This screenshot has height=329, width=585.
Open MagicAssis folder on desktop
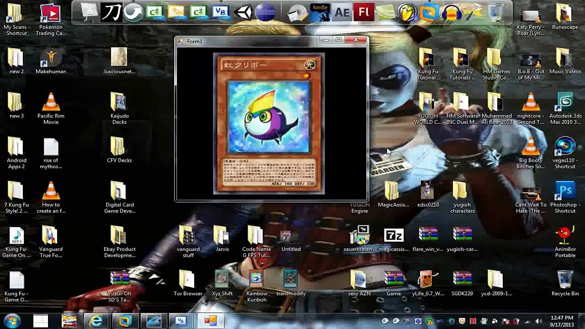click(394, 194)
